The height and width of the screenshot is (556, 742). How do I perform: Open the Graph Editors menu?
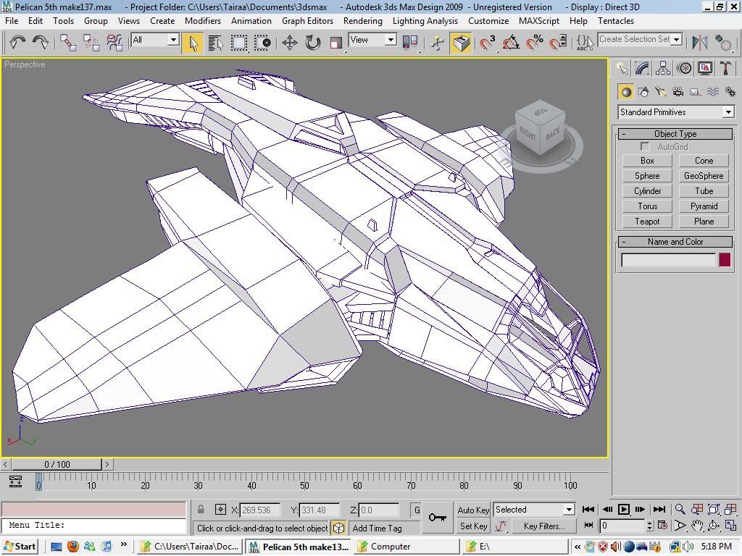[307, 21]
